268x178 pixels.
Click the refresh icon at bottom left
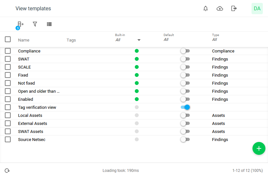click(x=7, y=171)
